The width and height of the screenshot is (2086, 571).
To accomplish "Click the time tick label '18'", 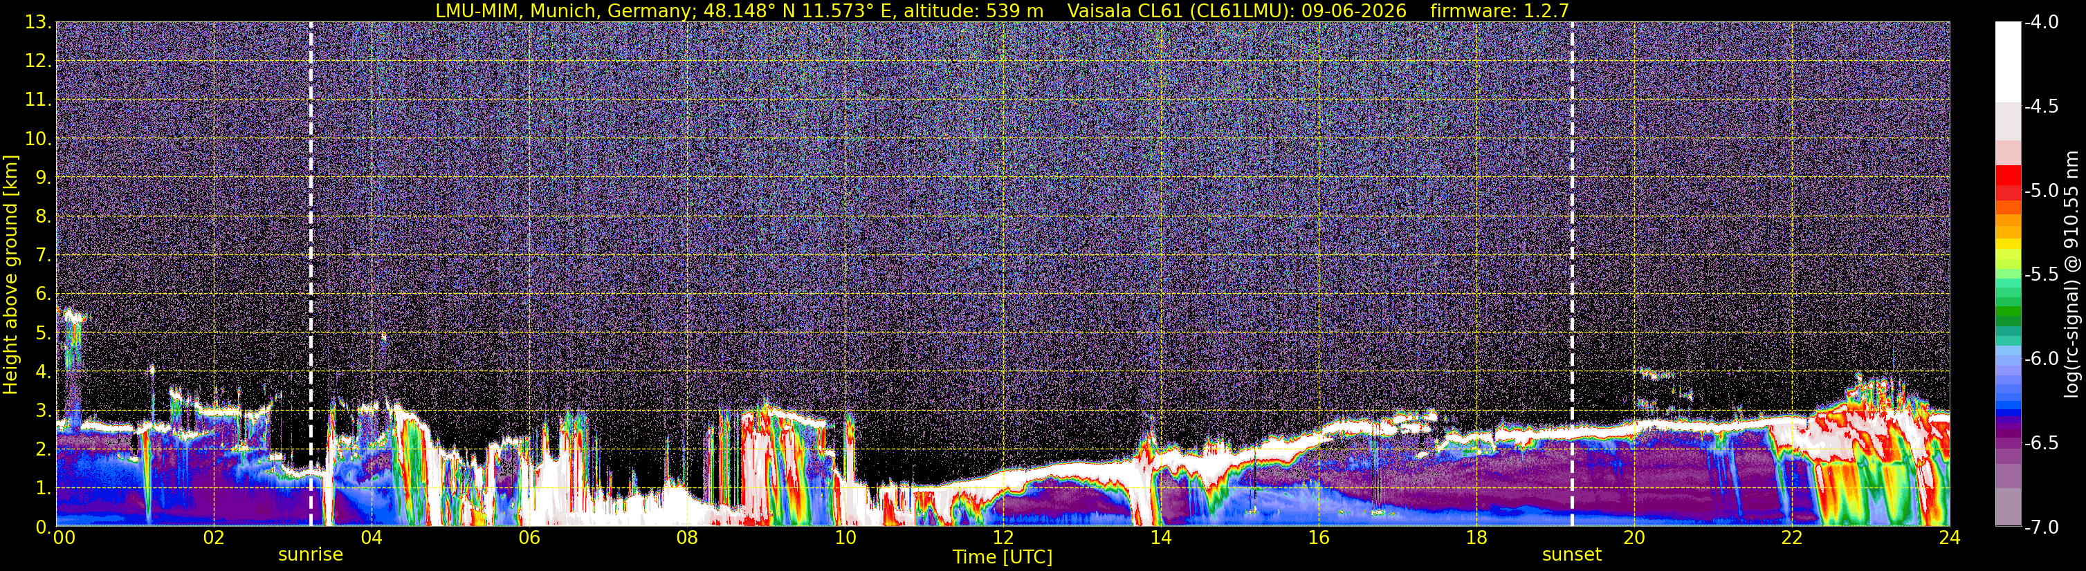I will pos(1477,538).
